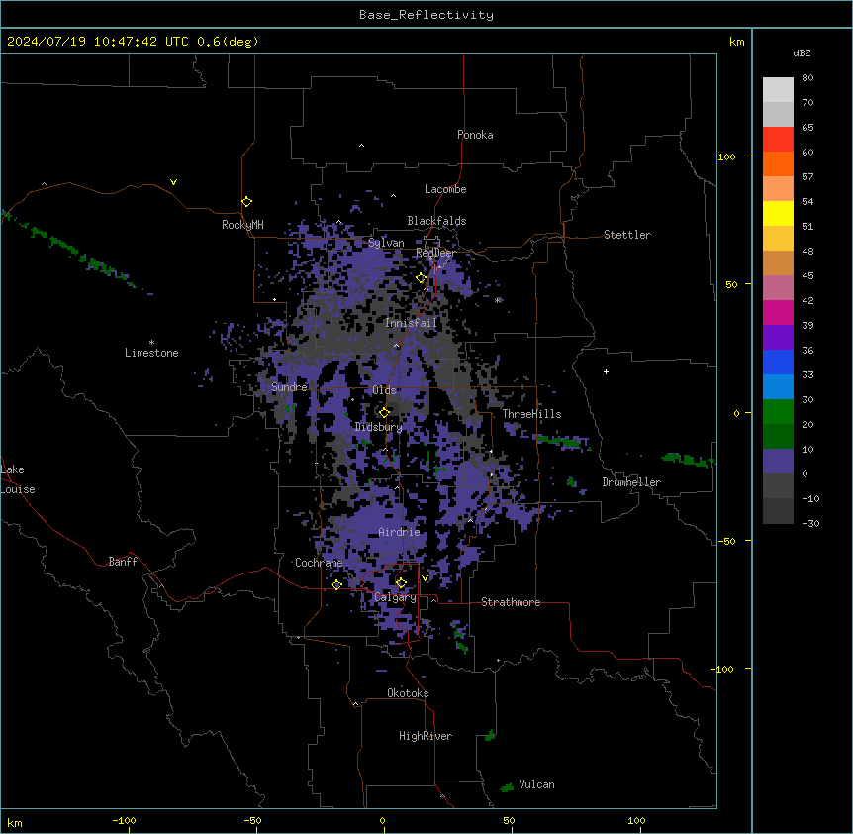Click the -100 tick on bottom axis
Image resolution: width=853 pixels, height=834 pixels.
124,820
